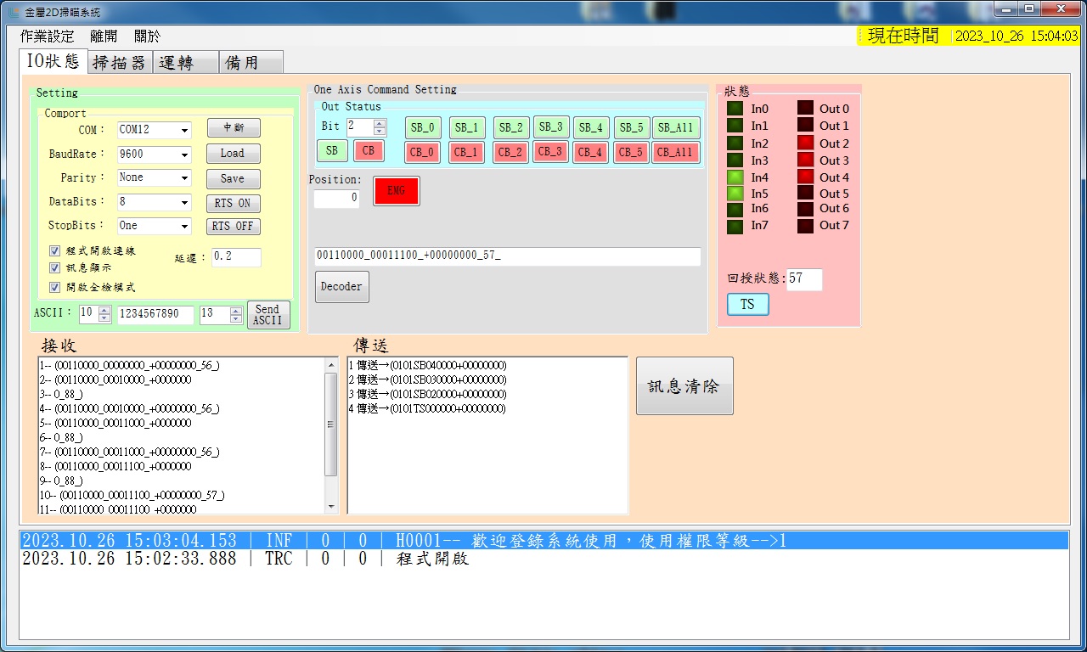Click the Load button
This screenshot has height=652, width=1087.
click(x=234, y=154)
